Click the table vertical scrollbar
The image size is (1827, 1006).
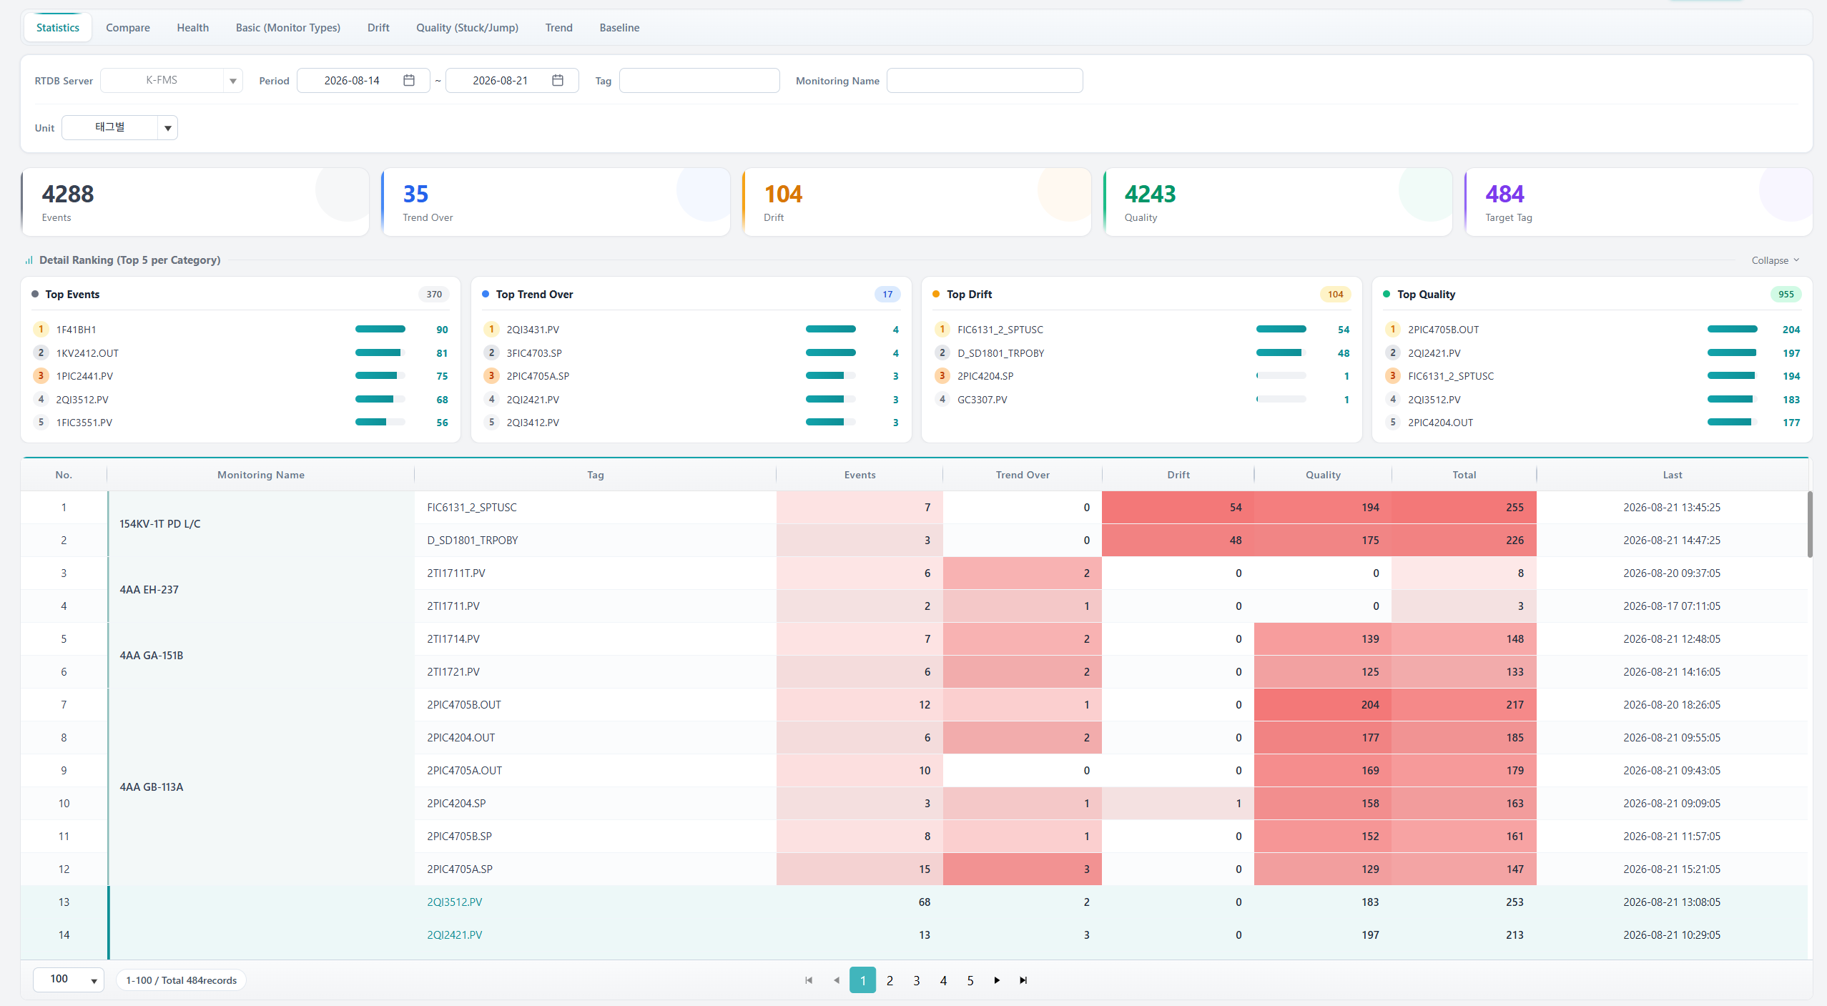[x=1810, y=524]
